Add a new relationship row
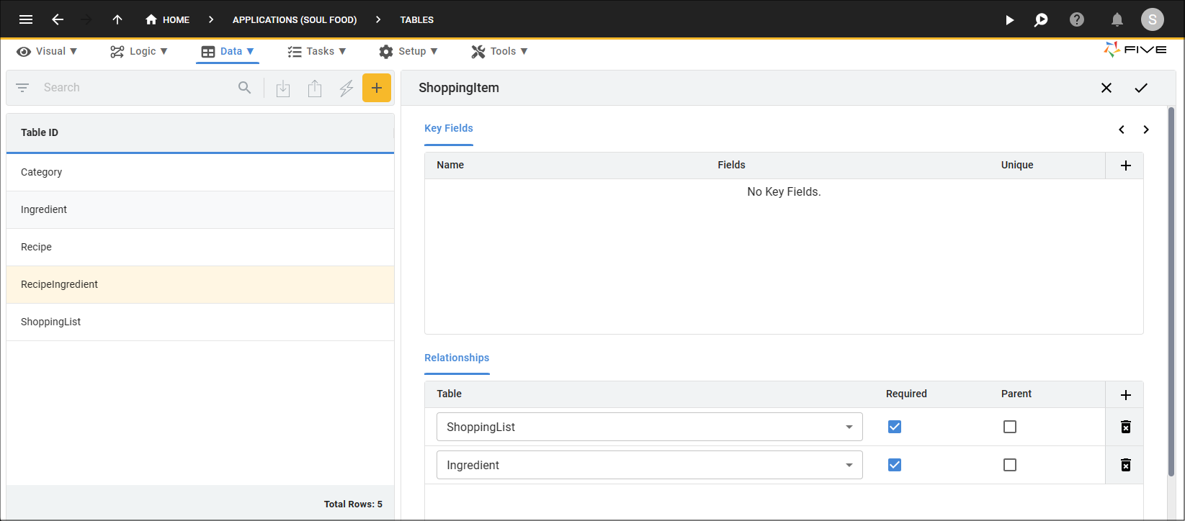 tap(1126, 394)
